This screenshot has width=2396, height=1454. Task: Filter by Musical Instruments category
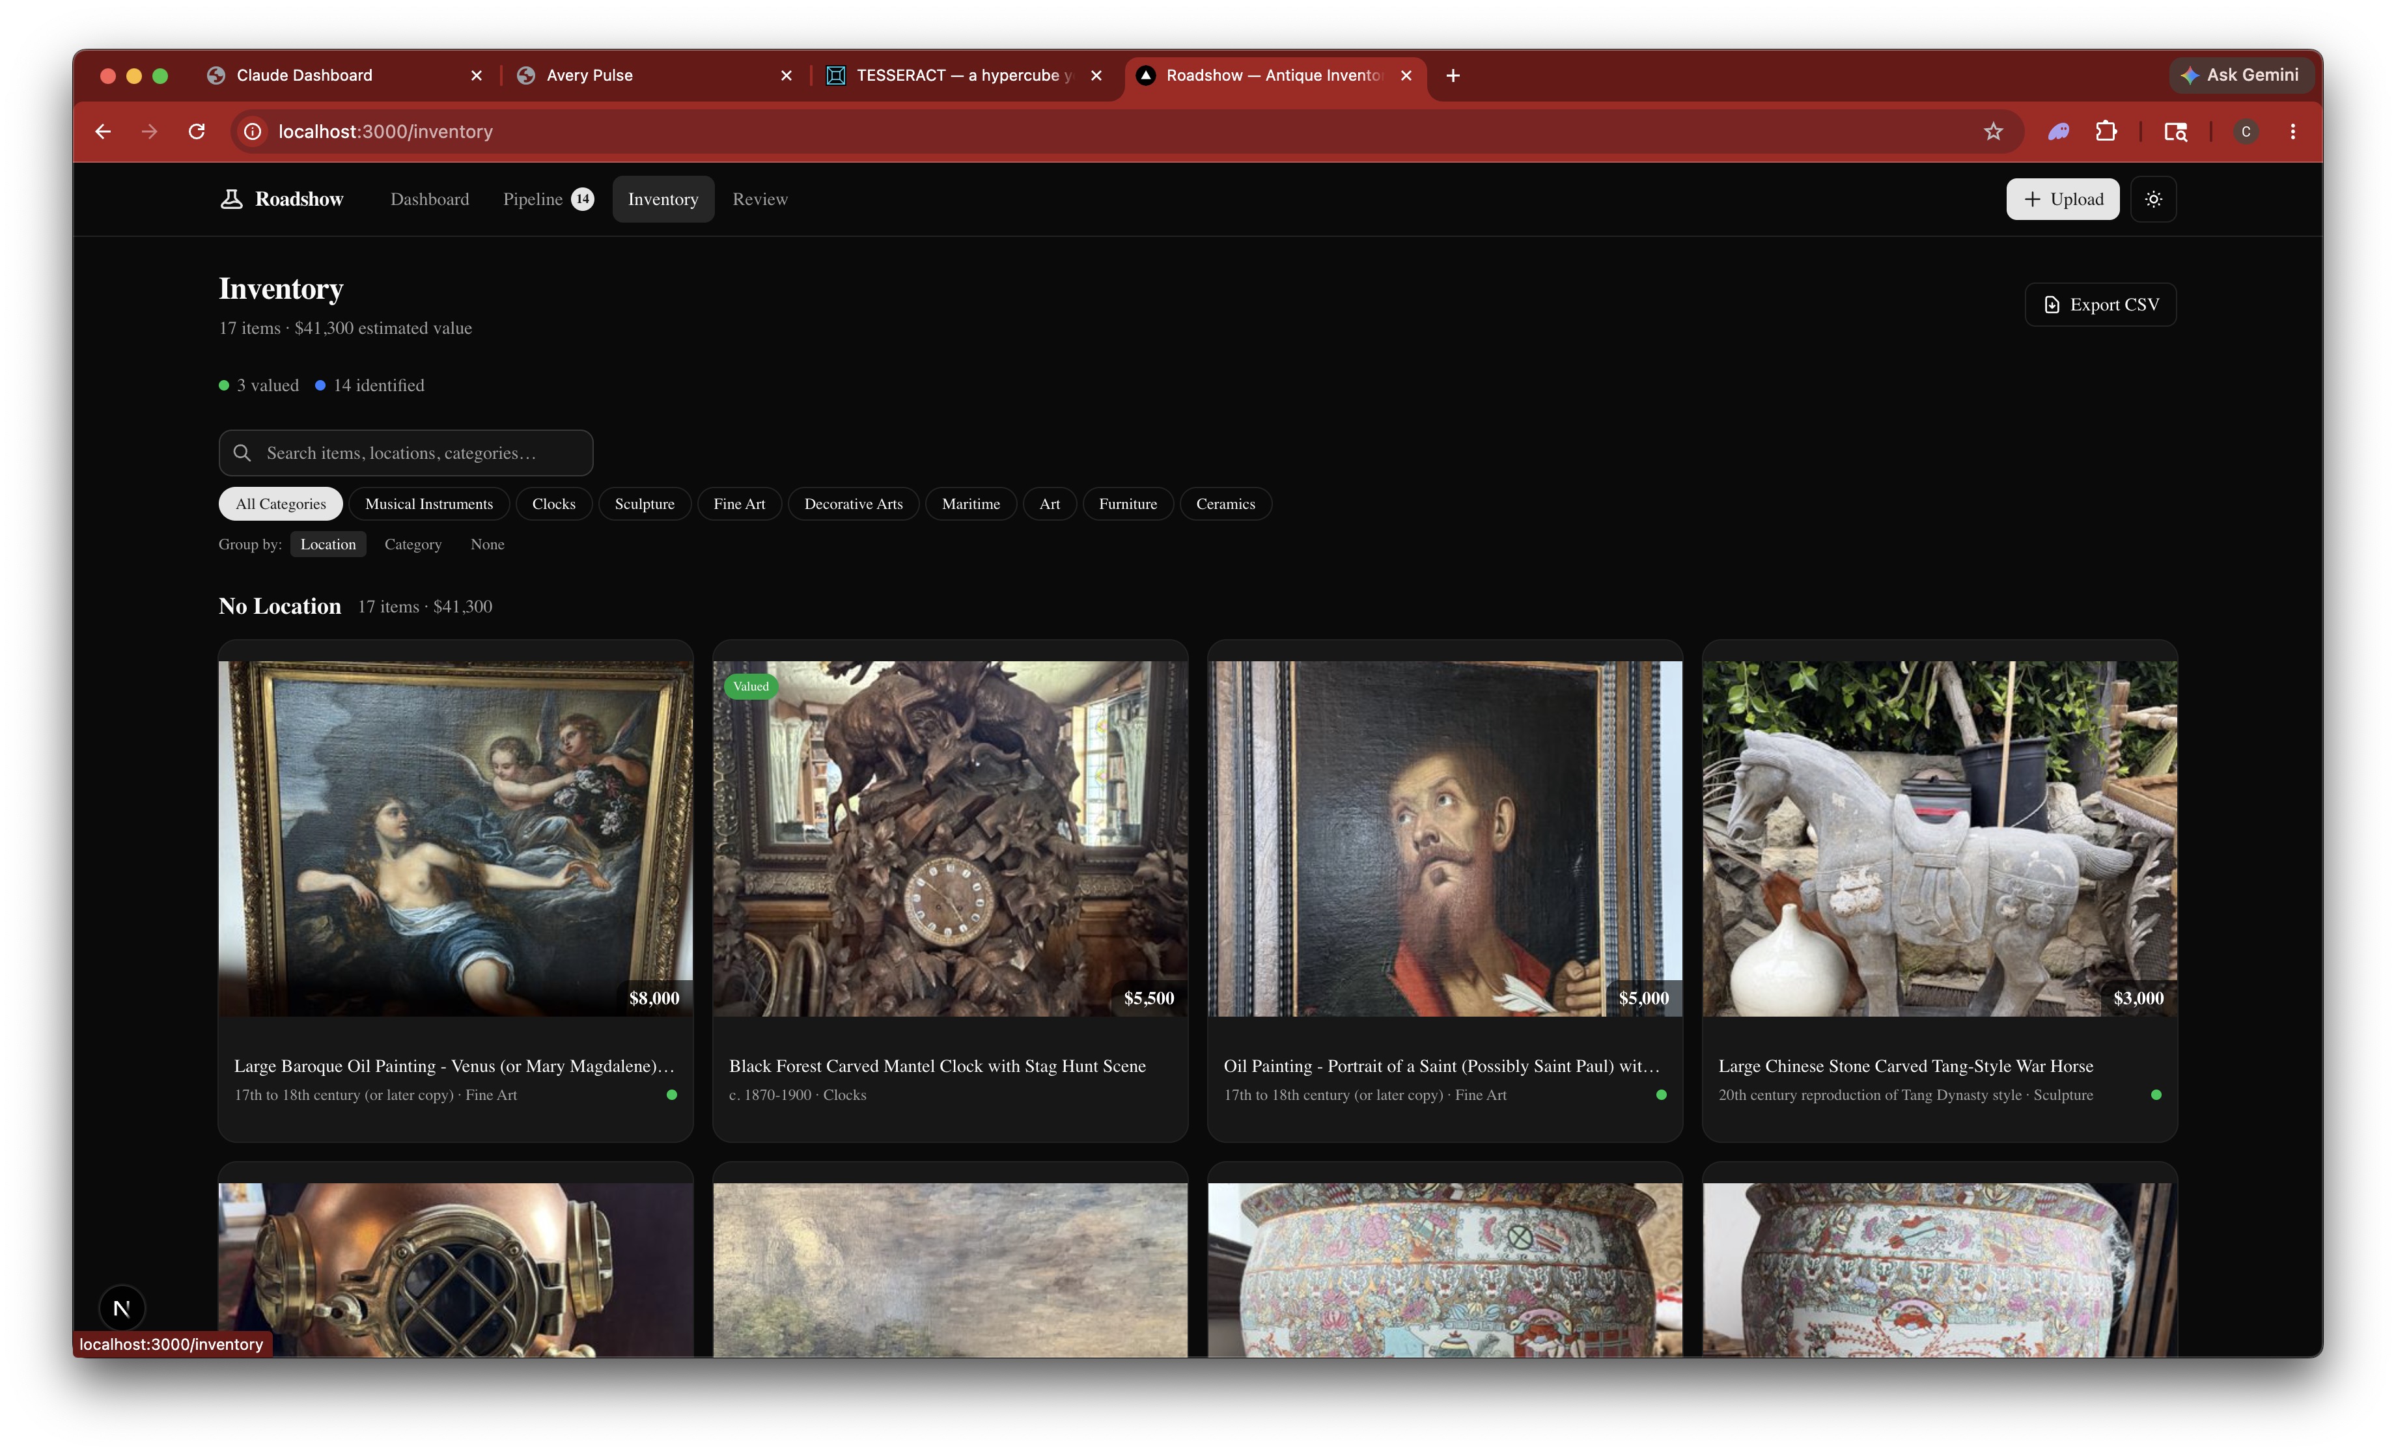coord(429,504)
